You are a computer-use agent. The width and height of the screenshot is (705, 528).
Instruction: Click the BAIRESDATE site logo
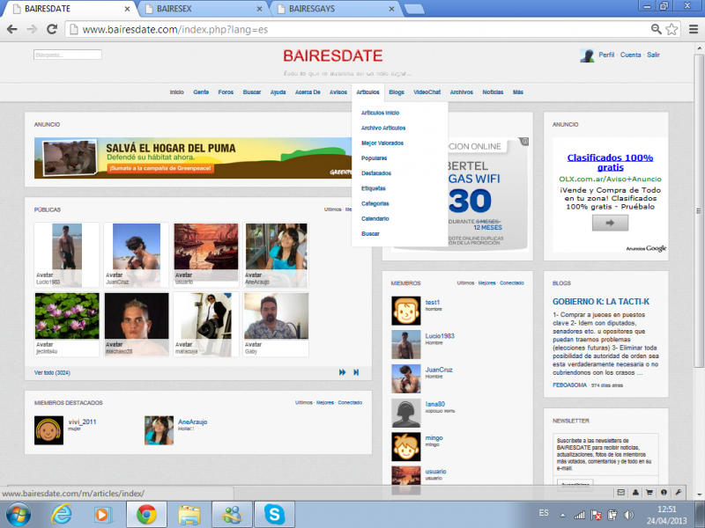pos(333,55)
